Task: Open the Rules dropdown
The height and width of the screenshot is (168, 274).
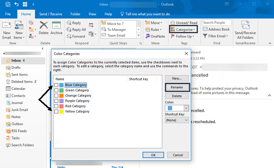Action: (x=153, y=30)
